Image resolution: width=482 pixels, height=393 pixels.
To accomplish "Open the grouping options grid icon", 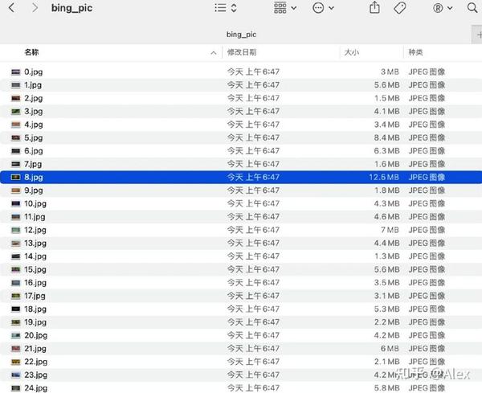I will coord(280,8).
